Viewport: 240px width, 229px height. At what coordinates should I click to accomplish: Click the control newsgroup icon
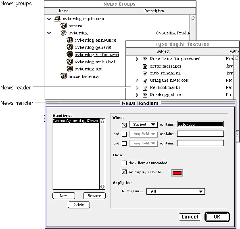tap(63, 25)
